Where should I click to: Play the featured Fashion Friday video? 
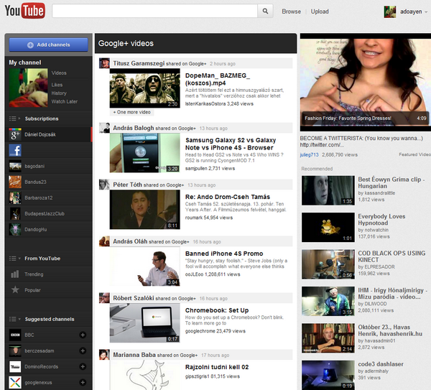(x=366, y=83)
